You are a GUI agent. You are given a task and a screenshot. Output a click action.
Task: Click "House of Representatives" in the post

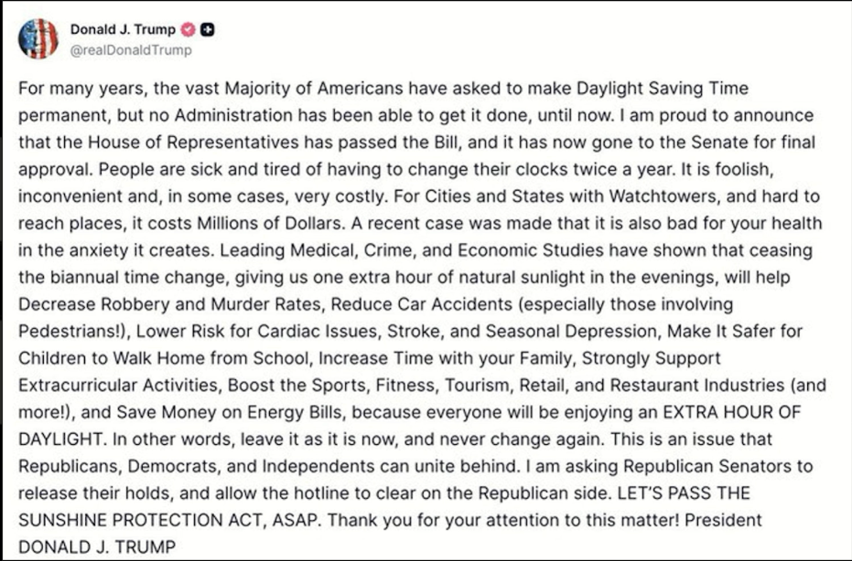coord(193,143)
